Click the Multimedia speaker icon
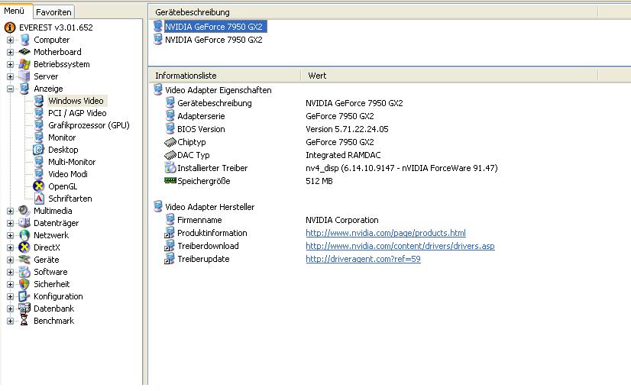Screen dimensions: 631x391 [24, 211]
